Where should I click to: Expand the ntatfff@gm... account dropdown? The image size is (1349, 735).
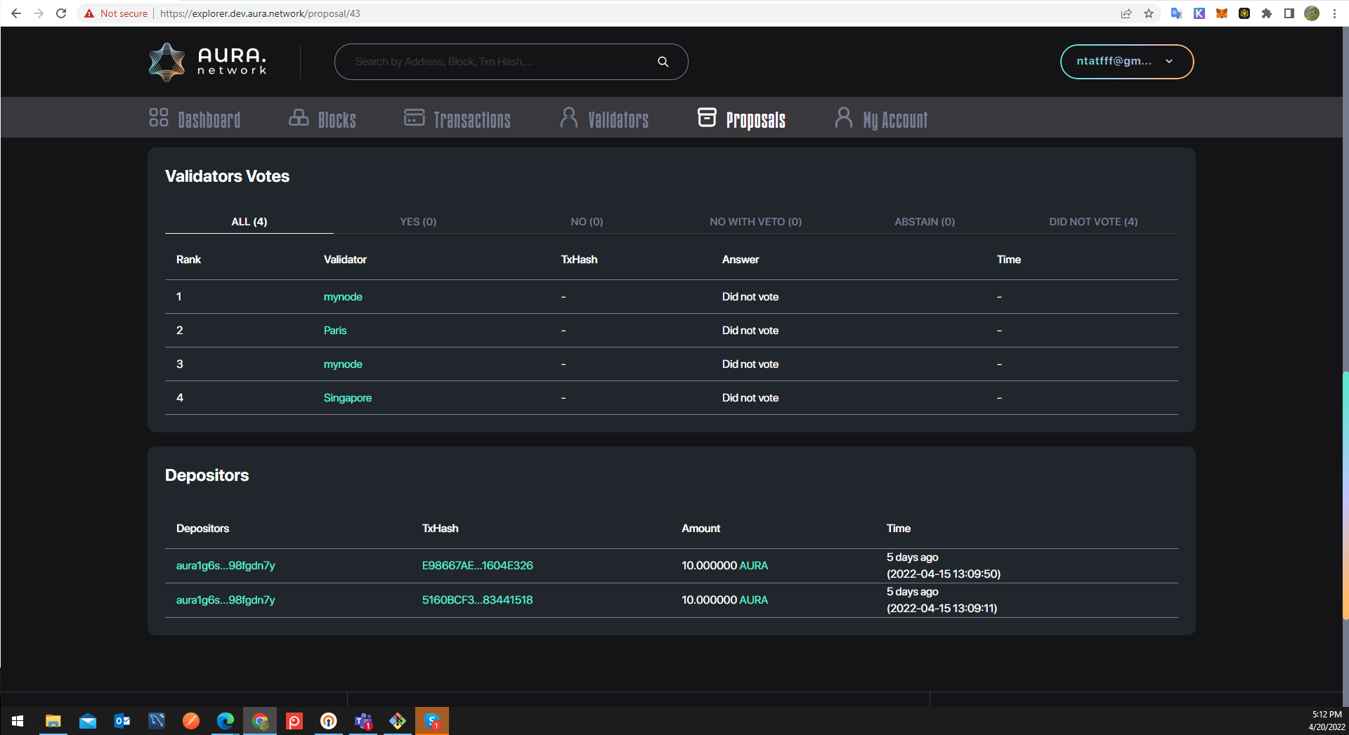[x=1126, y=62]
